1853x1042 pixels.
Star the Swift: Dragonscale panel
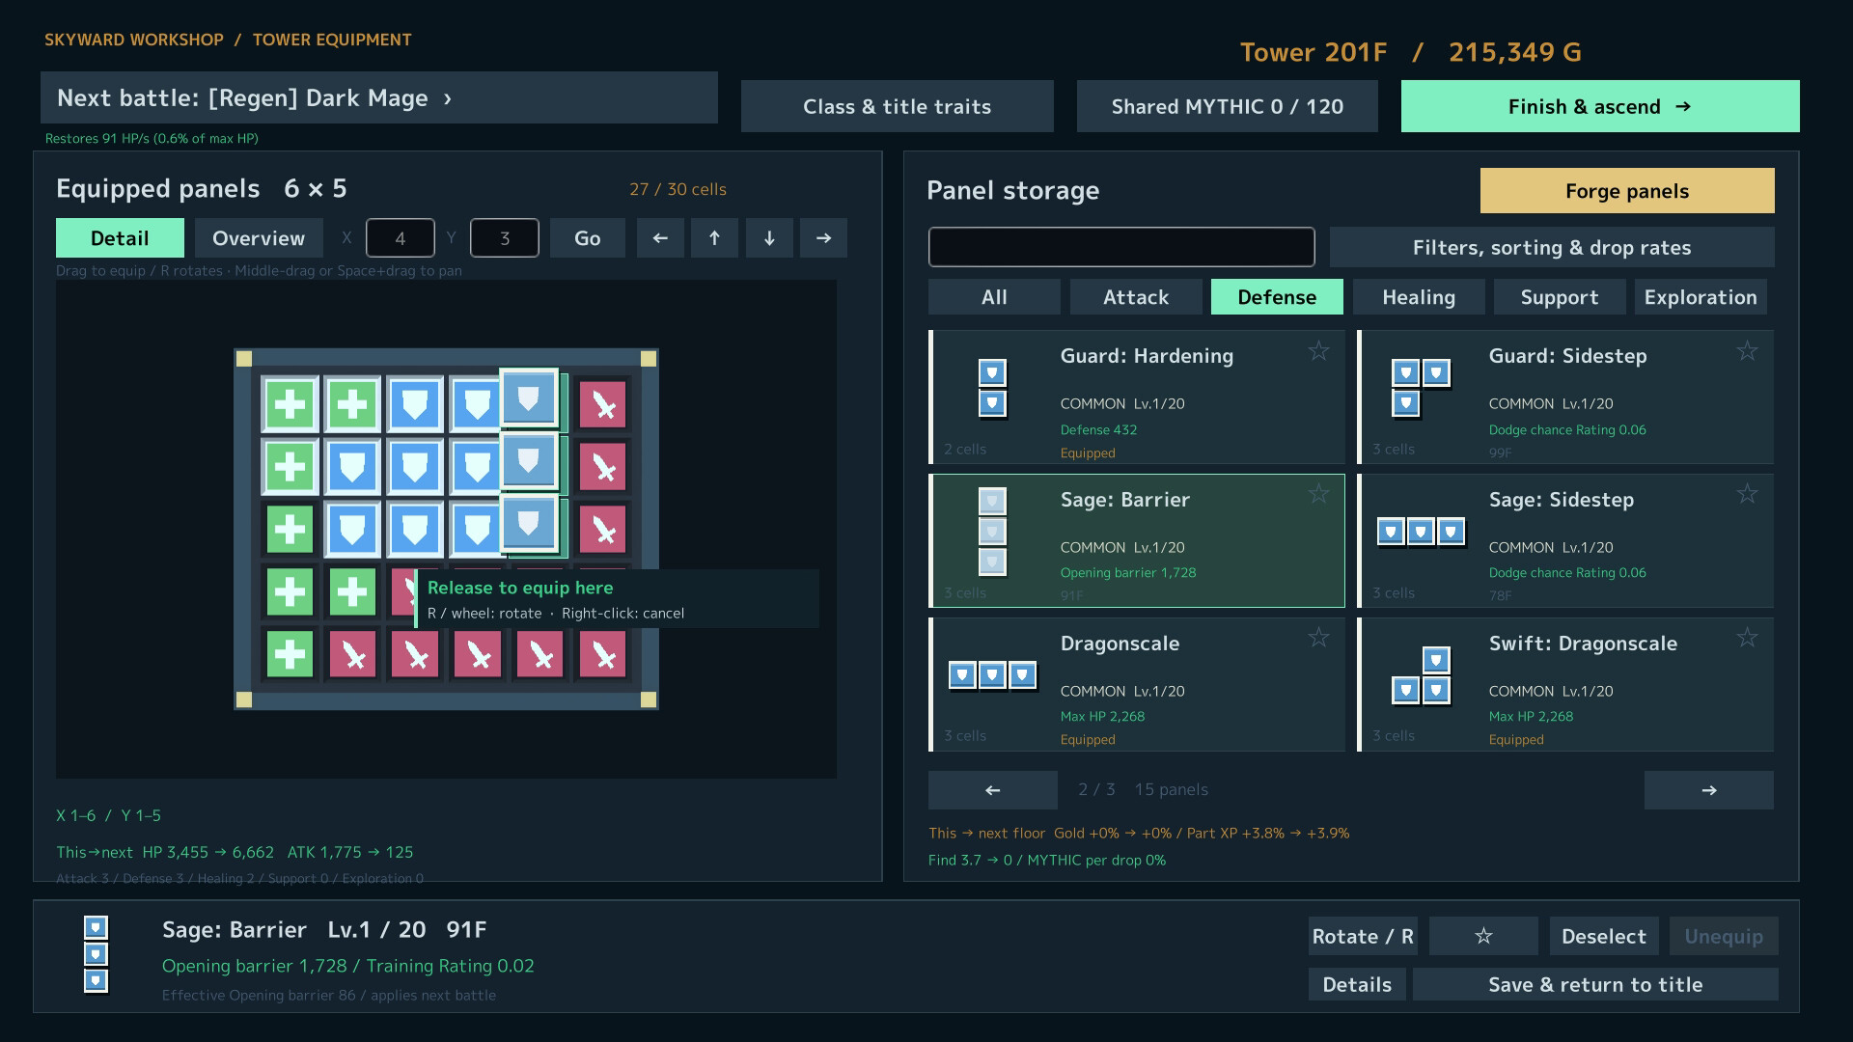tap(1747, 638)
